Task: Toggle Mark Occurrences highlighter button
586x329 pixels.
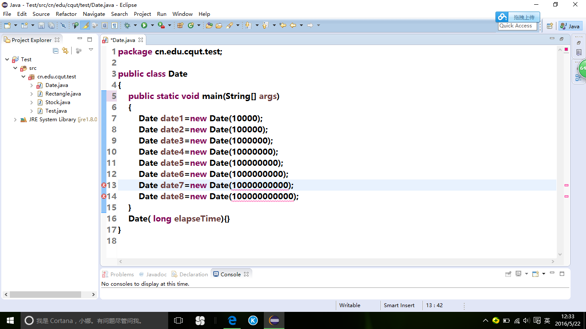Action: (x=85, y=25)
